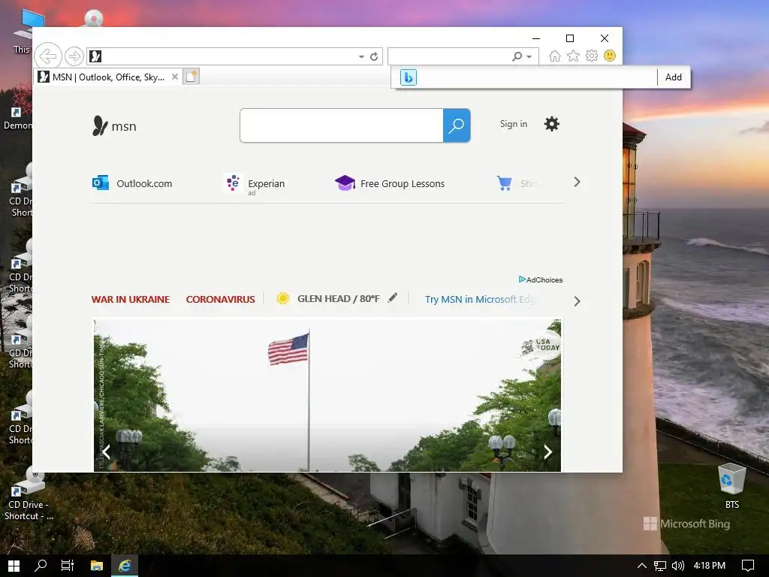Click the AdChoices link

pyautogui.click(x=541, y=279)
